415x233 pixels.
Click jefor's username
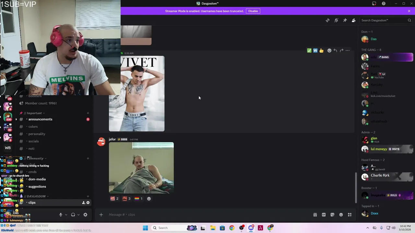112,139
